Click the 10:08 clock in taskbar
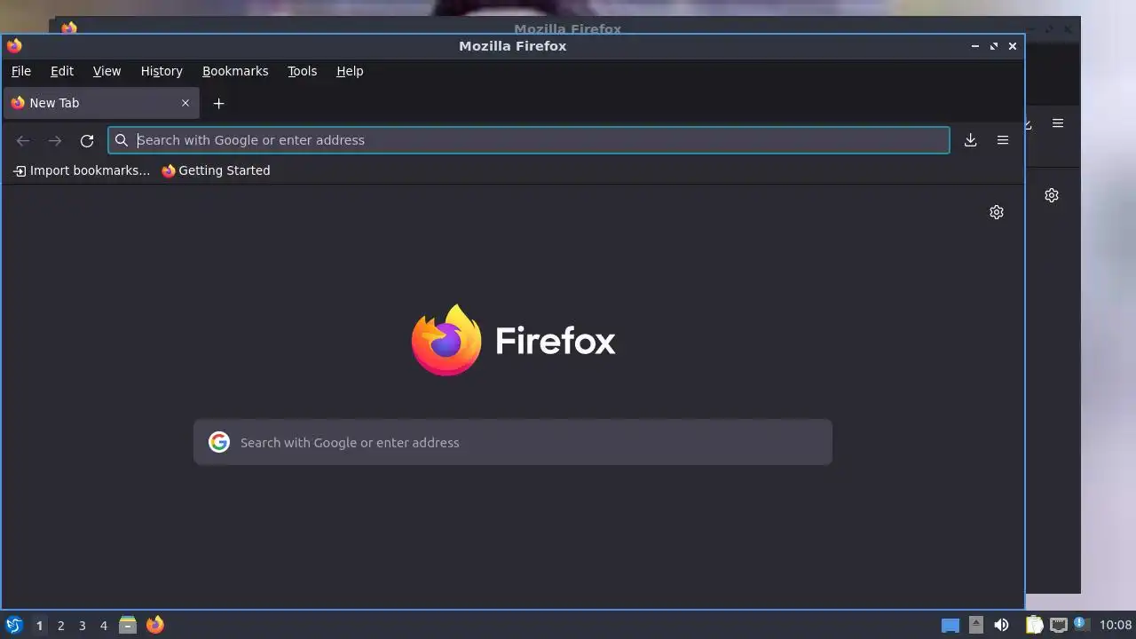Image resolution: width=1136 pixels, height=639 pixels. pos(1116,626)
